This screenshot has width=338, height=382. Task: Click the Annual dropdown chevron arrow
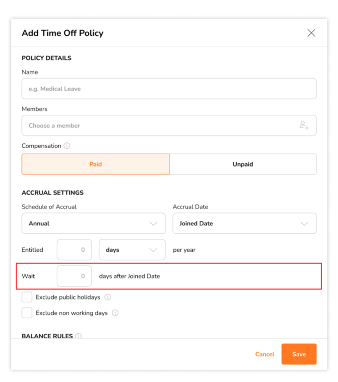153,224
